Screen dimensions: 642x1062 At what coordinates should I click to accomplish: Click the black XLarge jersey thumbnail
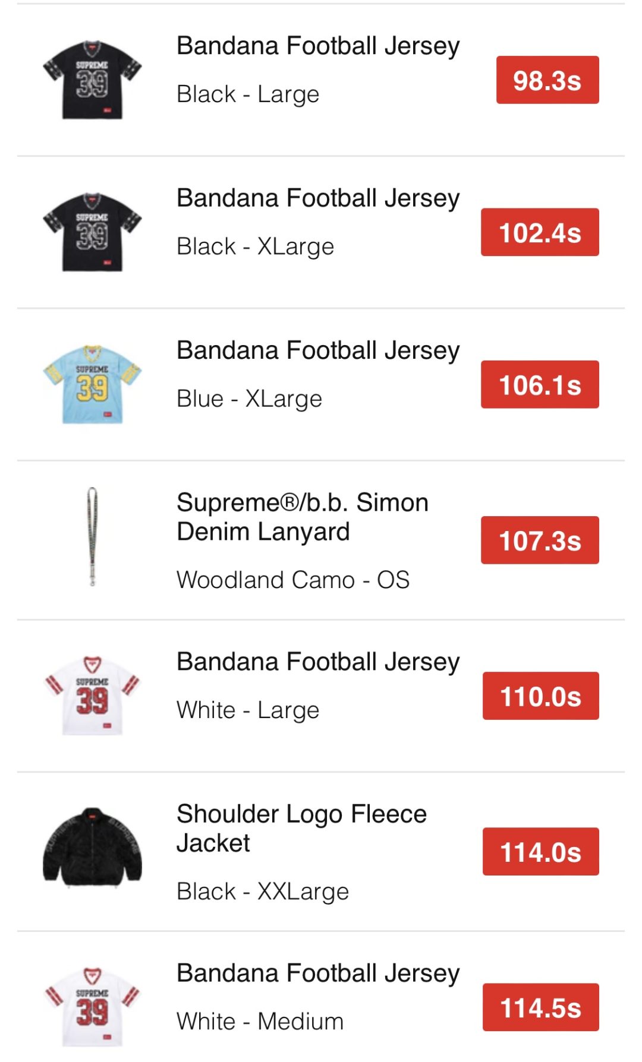click(x=92, y=232)
